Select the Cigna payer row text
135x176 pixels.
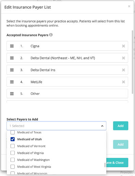35,46
